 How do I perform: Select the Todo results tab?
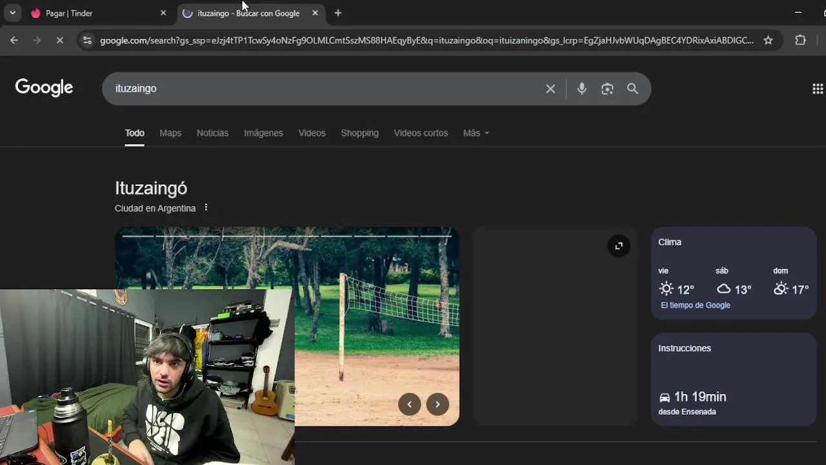(x=134, y=133)
